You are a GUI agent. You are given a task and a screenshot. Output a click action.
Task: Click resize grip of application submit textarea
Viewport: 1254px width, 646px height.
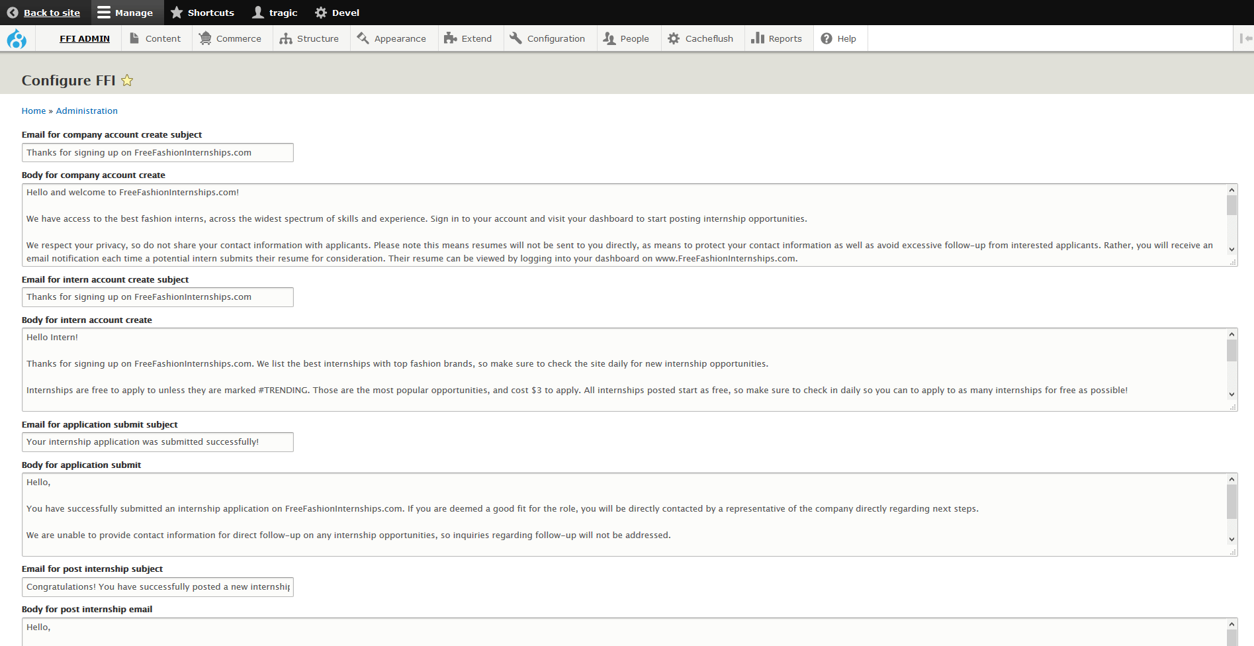pyautogui.click(x=1233, y=552)
